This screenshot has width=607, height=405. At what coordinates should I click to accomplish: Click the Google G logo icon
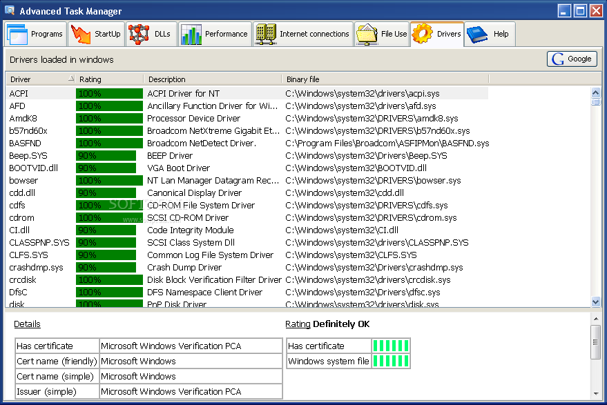pyautogui.click(x=557, y=59)
